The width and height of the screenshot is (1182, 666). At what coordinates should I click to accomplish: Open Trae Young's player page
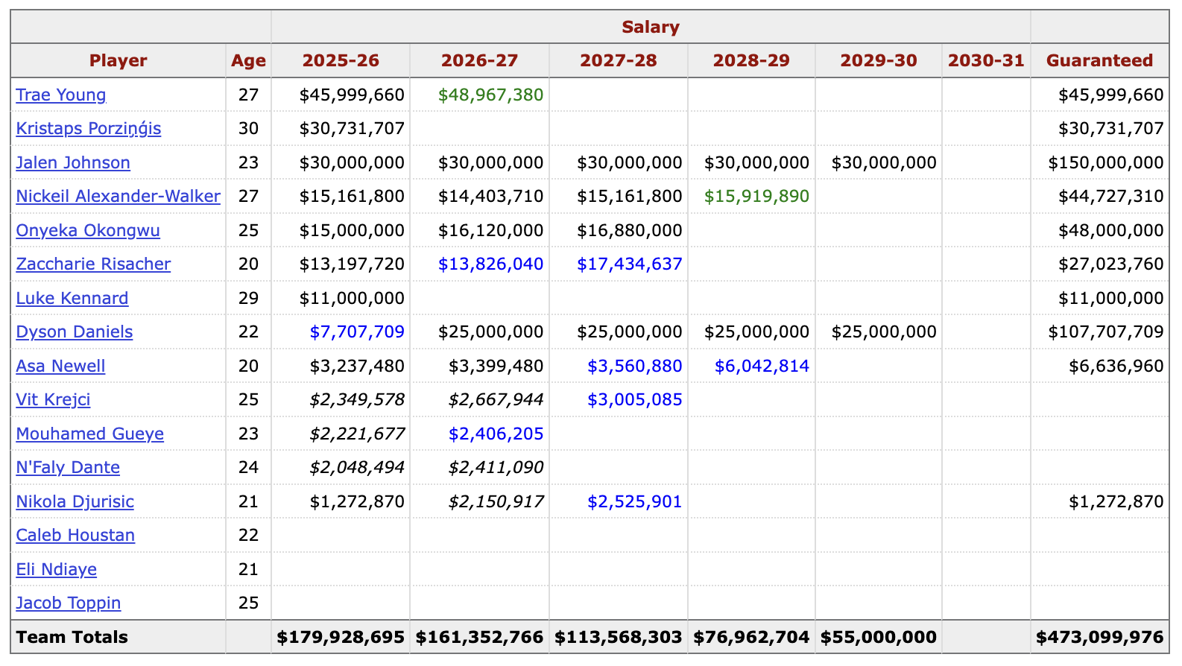point(61,95)
